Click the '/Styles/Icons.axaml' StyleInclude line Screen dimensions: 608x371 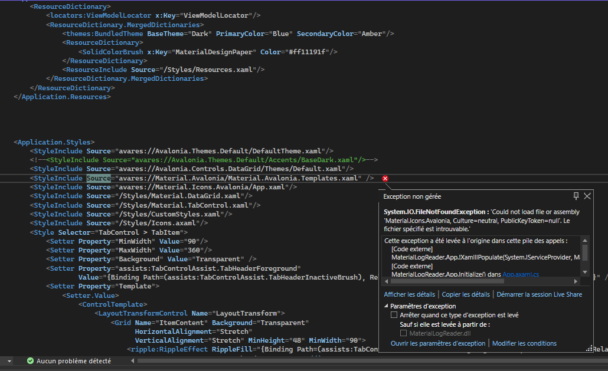coord(119,223)
